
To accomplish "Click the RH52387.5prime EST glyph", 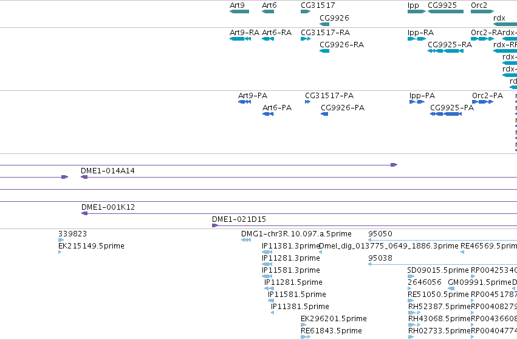I will pos(414,313).
